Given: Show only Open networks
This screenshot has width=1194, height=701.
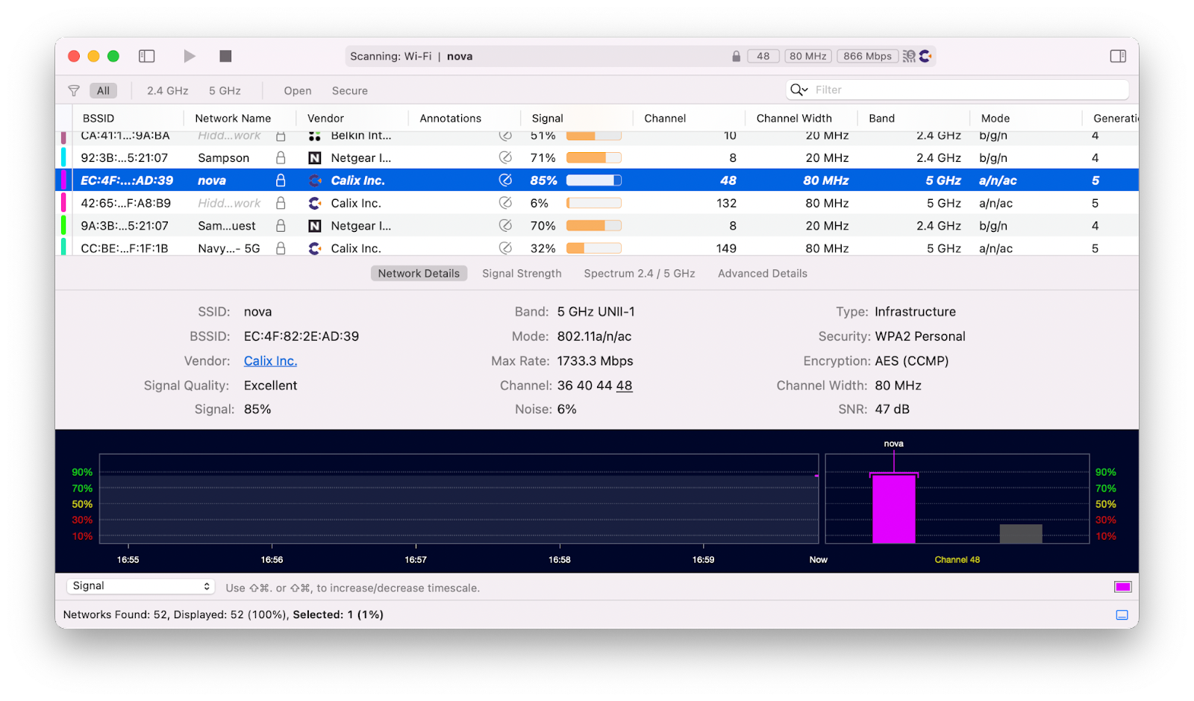Looking at the screenshot, I should coord(298,91).
